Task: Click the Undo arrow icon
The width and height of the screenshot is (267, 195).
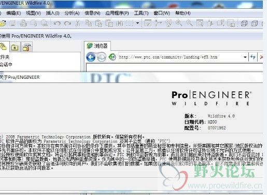Action: click(x=57, y=23)
